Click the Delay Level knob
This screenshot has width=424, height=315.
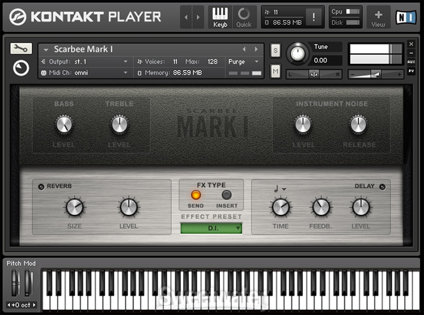[361, 207]
